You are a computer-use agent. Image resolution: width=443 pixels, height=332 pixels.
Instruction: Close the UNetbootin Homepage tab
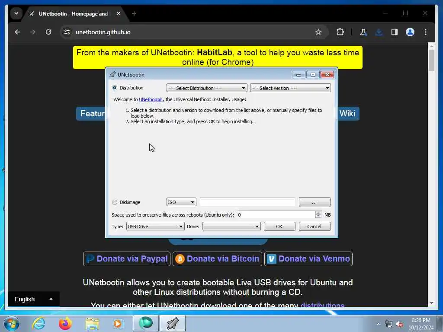pyautogui.click(x=119, y=13)
